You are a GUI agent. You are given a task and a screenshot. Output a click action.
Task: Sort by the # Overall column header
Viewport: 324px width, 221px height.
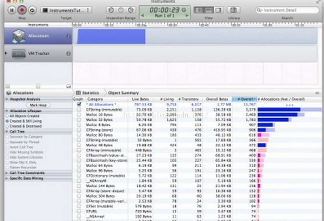(x=244, y=99)
